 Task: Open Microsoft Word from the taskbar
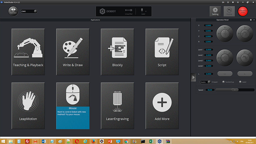point(44,141)
